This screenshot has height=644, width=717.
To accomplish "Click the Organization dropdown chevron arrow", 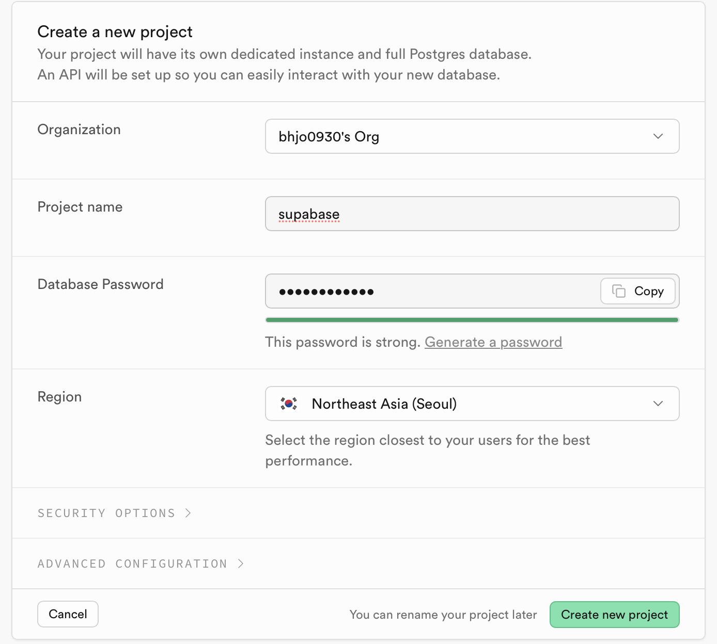I will click(658, 136).
